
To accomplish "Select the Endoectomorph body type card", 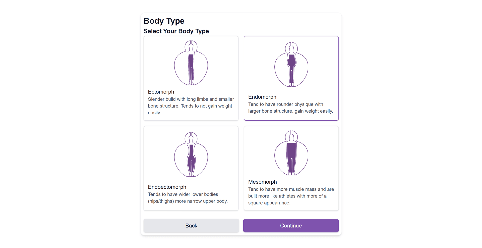I will point(191,168).
